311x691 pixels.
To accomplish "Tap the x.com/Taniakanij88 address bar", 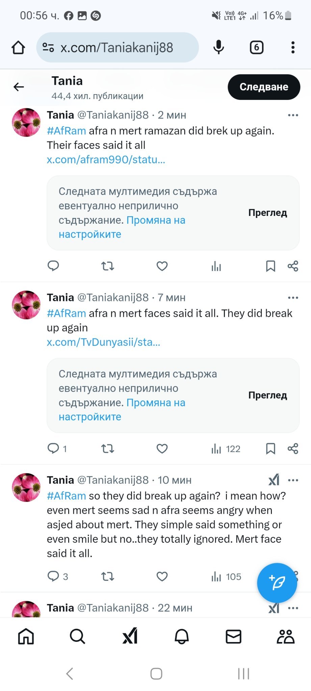I will (x=116, y=48).
